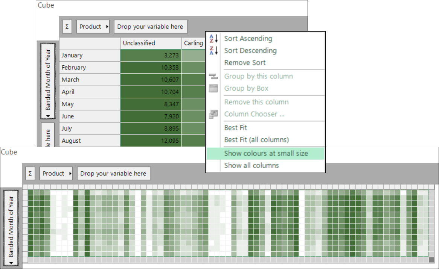Click the dark green August 12,095 cell
Image resolution: width=439 pixels, height=269 pixels.
tap(151, 141)
